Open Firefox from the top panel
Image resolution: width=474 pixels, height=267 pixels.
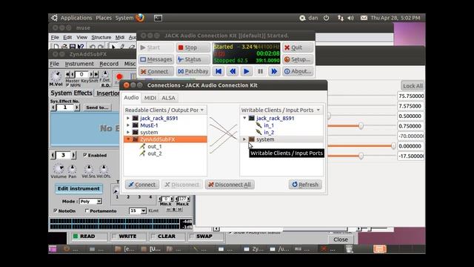click(140, 18)
